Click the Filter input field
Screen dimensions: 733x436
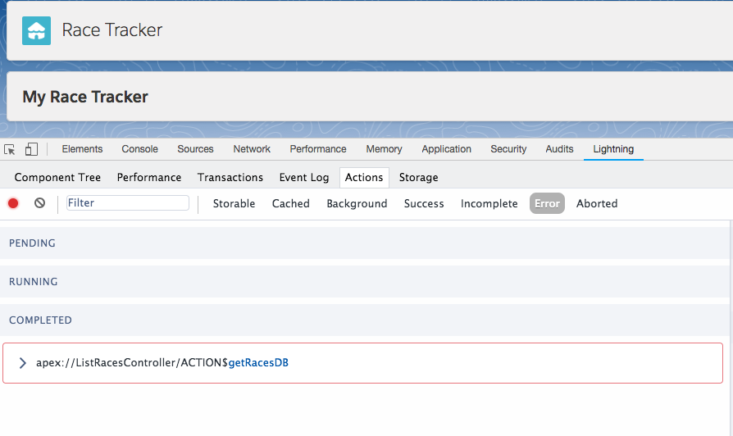pos(128,203)
